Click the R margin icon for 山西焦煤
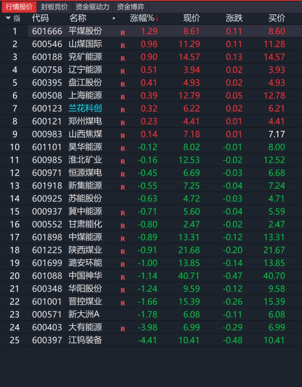Screen dimensions: 302x387 tap(123, 136)
